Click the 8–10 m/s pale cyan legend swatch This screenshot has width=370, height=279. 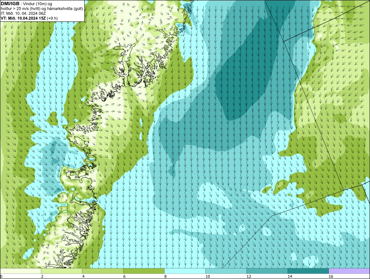pyautogui.click(x=185, y=271)
